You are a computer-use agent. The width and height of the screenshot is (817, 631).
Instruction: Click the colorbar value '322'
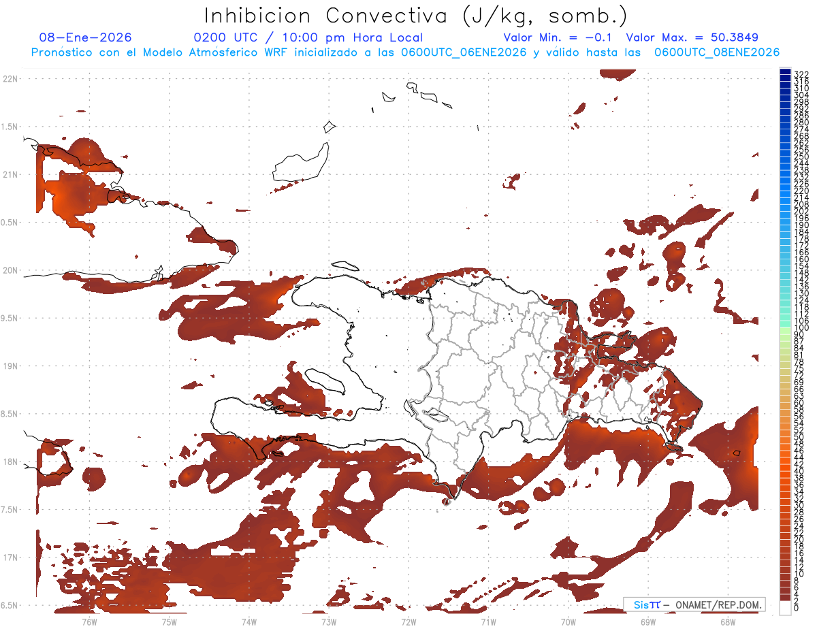pos(801,75)
